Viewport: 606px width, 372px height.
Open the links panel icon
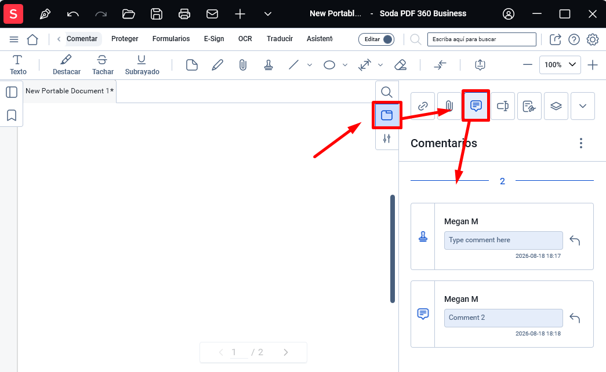coord(423,106)
